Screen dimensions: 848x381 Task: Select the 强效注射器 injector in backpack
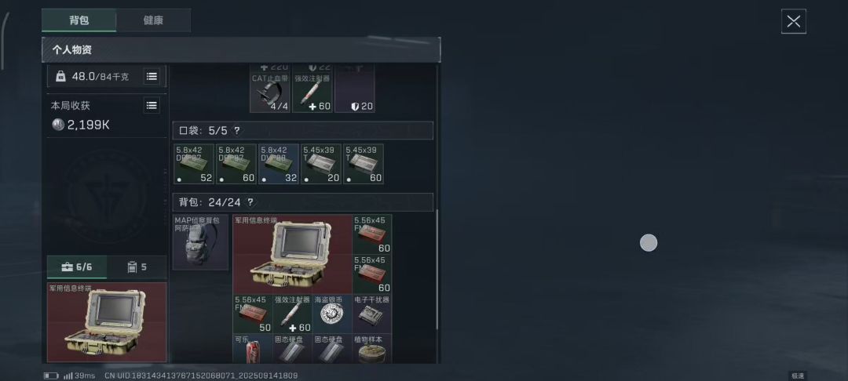(293, 314)
